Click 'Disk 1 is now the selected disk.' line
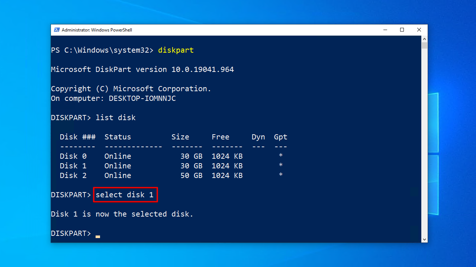This screenshot has height=267, width=476. click(122, 214)
